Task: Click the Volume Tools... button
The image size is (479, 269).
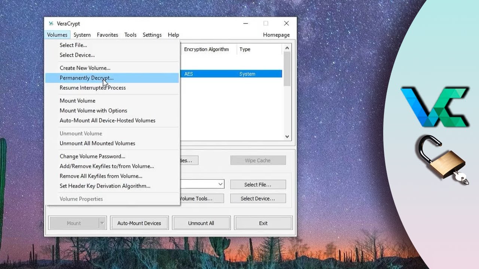Action: coord(202,198)
